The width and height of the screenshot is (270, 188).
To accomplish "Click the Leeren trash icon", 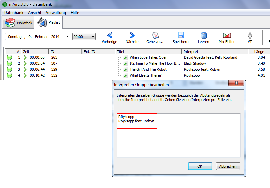I will click(204, 36).
